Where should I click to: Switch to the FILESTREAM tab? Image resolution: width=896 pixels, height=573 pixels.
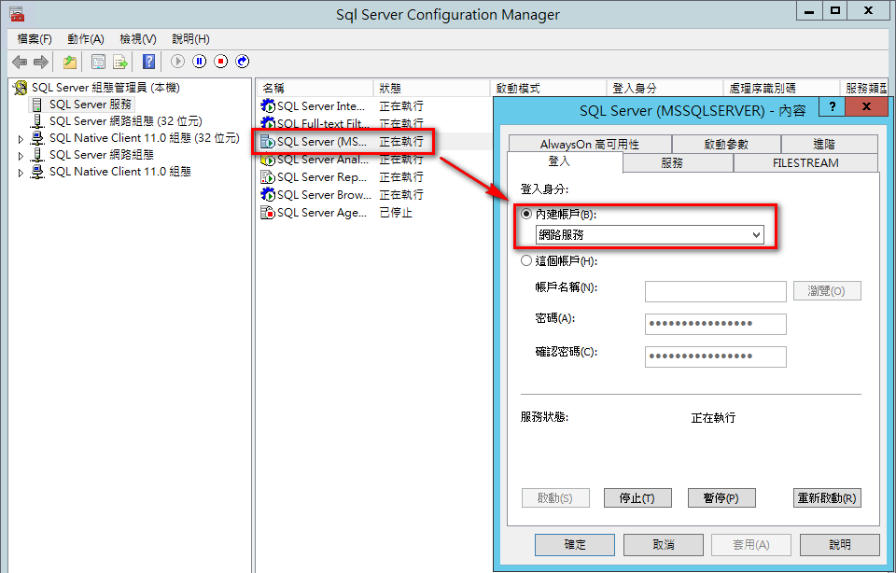tap(805, 162)
